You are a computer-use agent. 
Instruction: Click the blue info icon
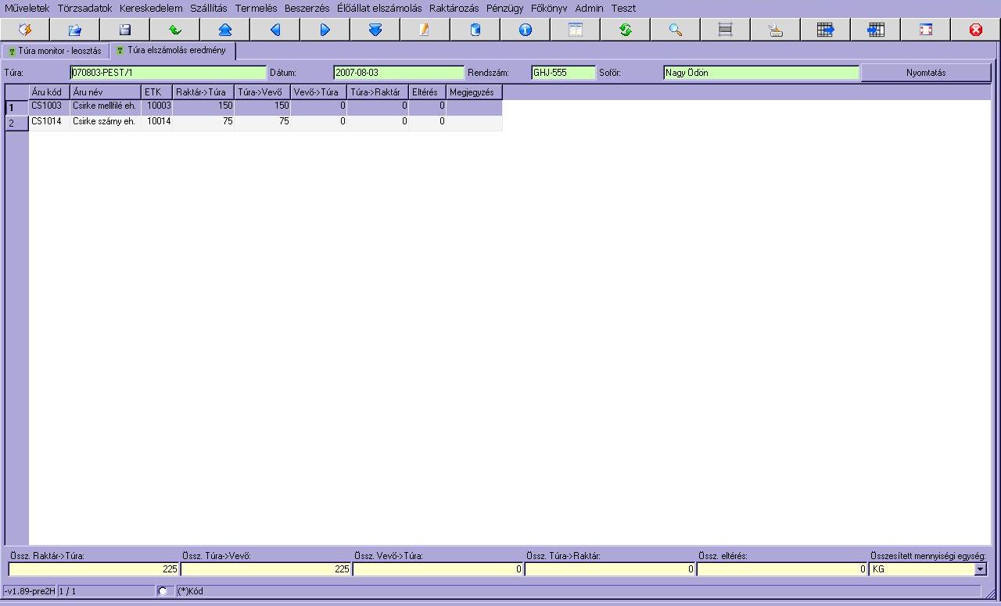click(x=525, y=30)
